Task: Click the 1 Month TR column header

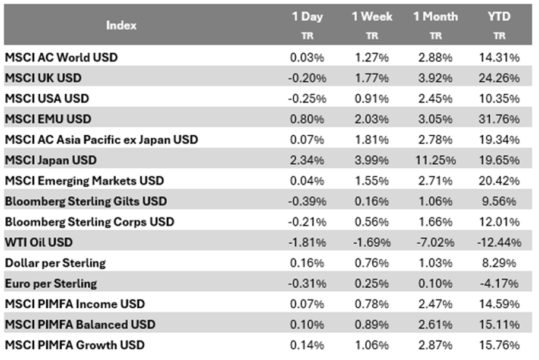Action: (435, 25)
